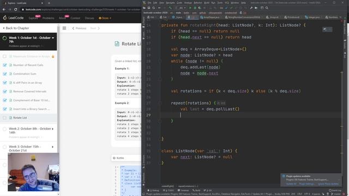Open Kotlin language selector
This screenshot has width=349, height=196.
point(126,158)
